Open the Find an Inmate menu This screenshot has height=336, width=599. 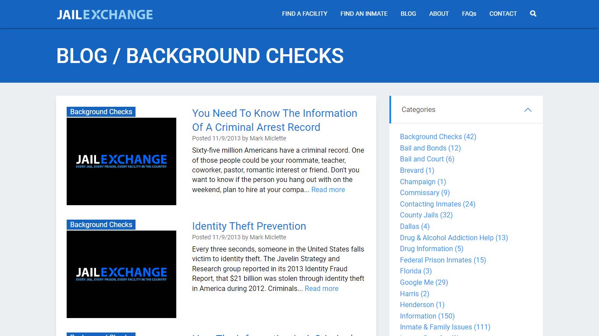click(364, 14)
